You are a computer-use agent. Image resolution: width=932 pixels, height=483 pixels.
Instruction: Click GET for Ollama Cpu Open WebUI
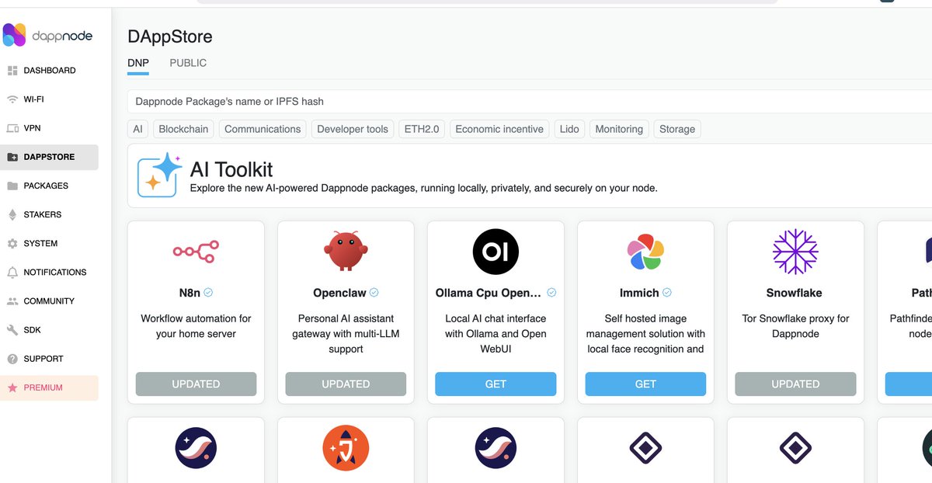pos(496,384)
